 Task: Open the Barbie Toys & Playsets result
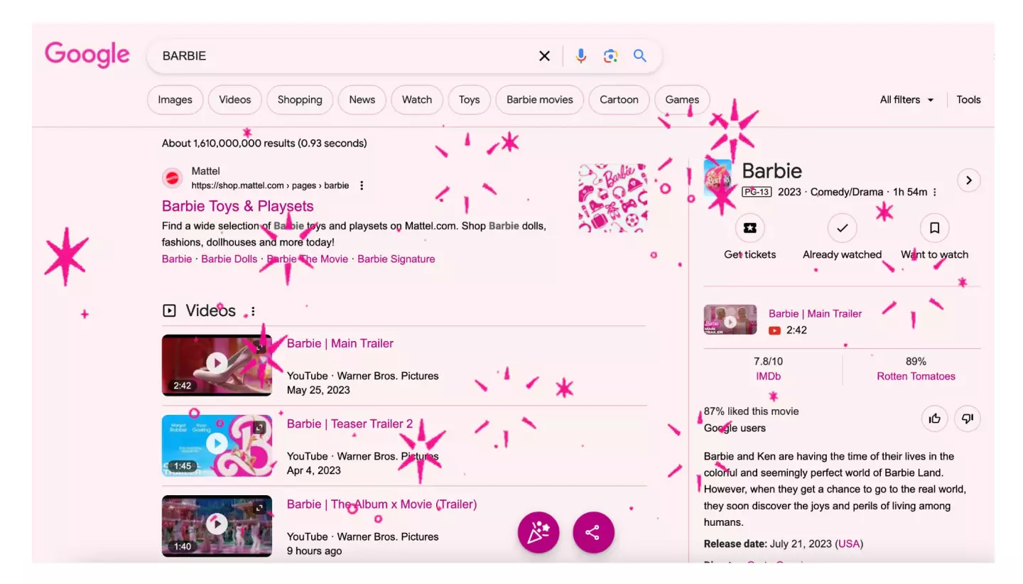(x=237, y=206)
